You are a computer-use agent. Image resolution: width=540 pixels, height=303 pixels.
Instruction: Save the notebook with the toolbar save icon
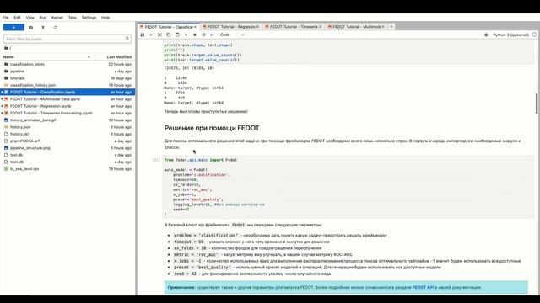pos(143,35)
